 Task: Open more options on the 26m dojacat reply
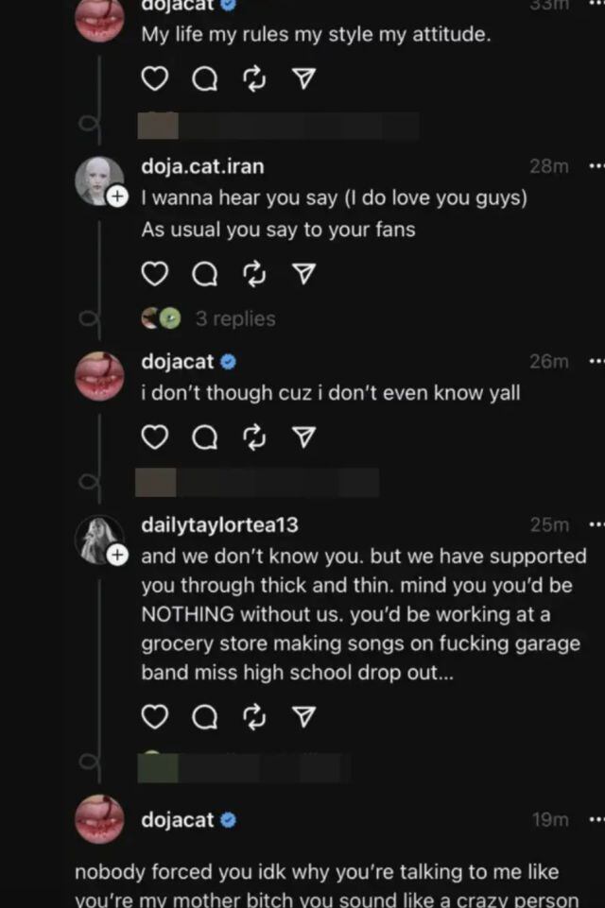pyautogui.click(x=595, y=361)
